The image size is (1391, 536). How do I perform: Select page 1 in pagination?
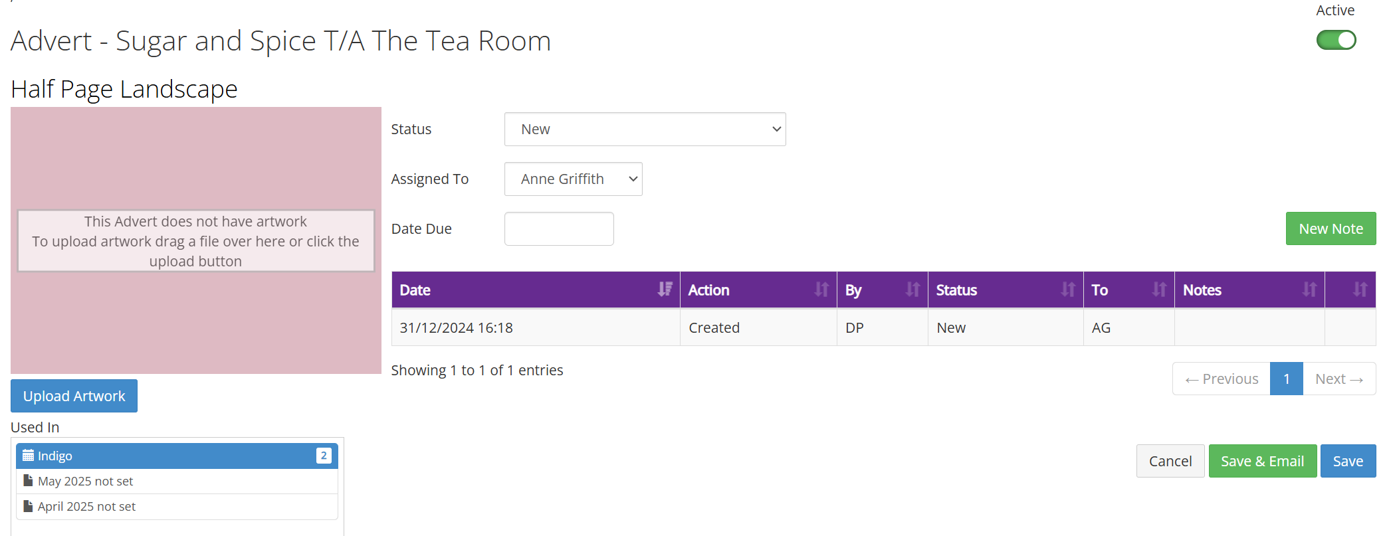coord(1287,379)
